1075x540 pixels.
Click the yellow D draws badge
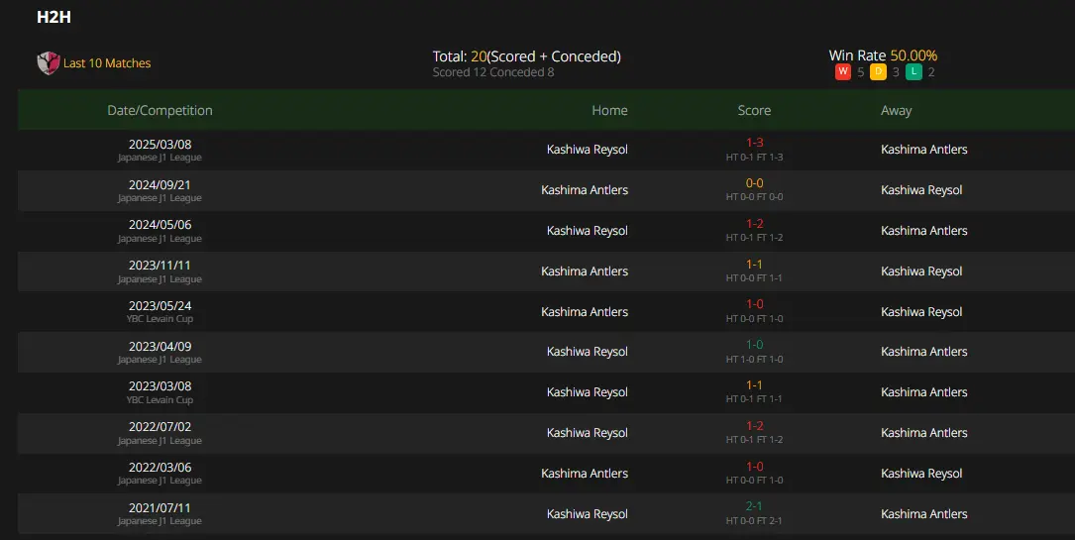click(x=878, y=71)
